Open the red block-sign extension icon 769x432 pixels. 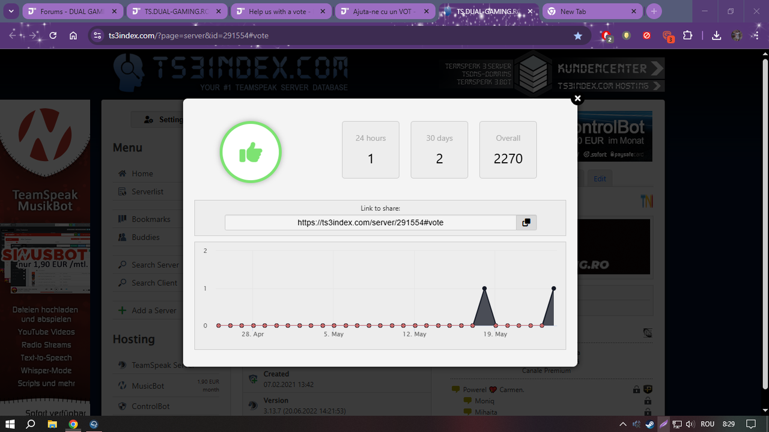[x=647, y=35]
